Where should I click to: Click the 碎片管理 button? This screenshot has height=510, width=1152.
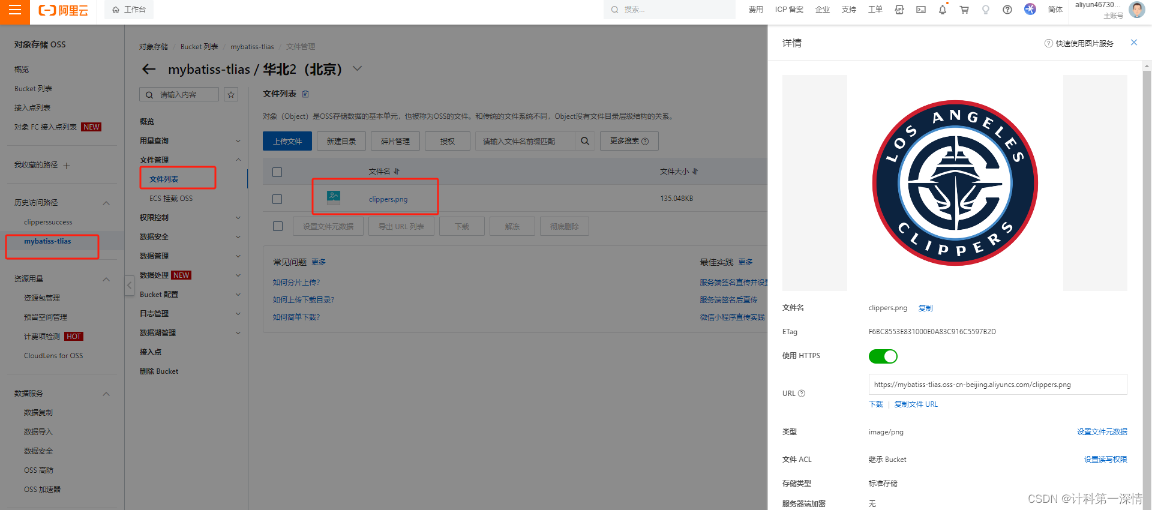pyautogui.click(x=395, y=141)
